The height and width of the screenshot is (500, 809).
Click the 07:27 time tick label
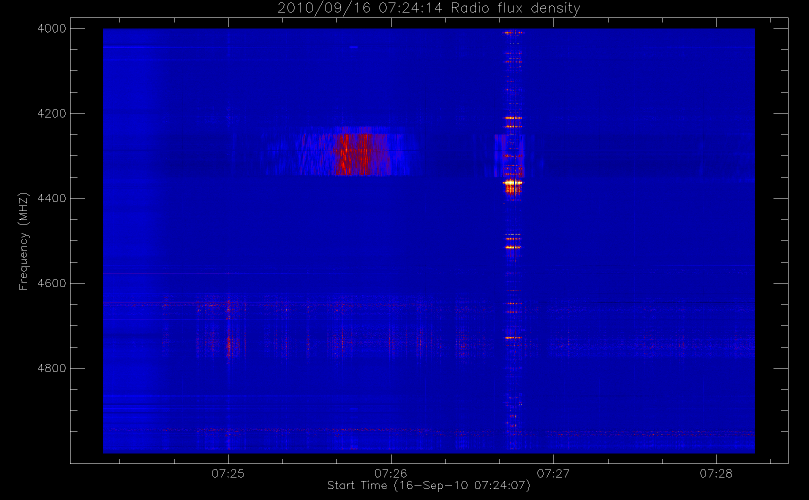553,473
